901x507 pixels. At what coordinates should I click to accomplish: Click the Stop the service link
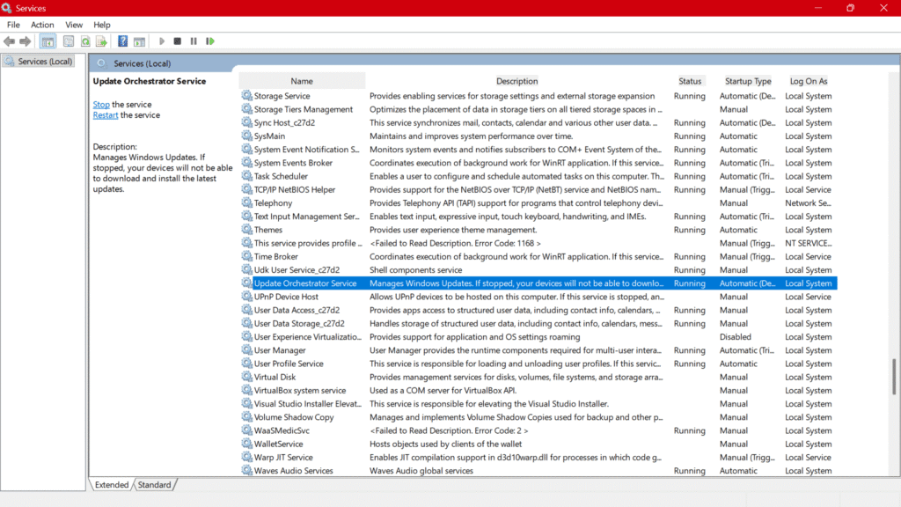pyautogui.click(x=101, y=105)
